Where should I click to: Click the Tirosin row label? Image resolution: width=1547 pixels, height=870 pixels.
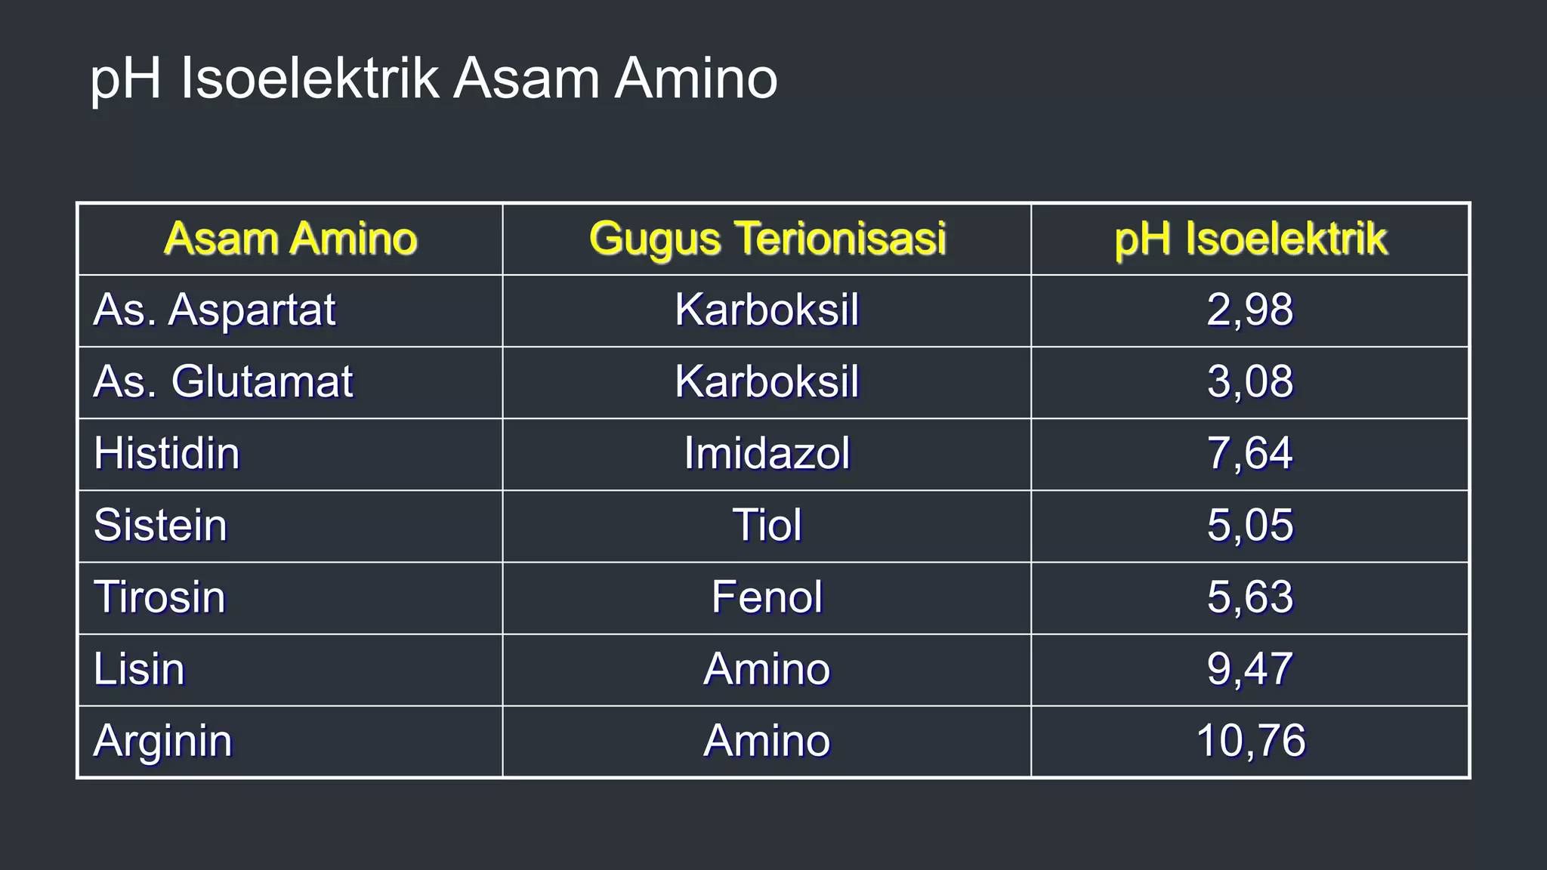pos(159,597)
